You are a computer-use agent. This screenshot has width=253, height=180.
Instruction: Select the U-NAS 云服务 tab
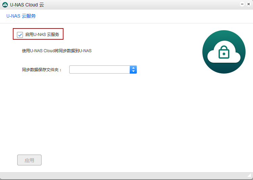pos(21,16)
